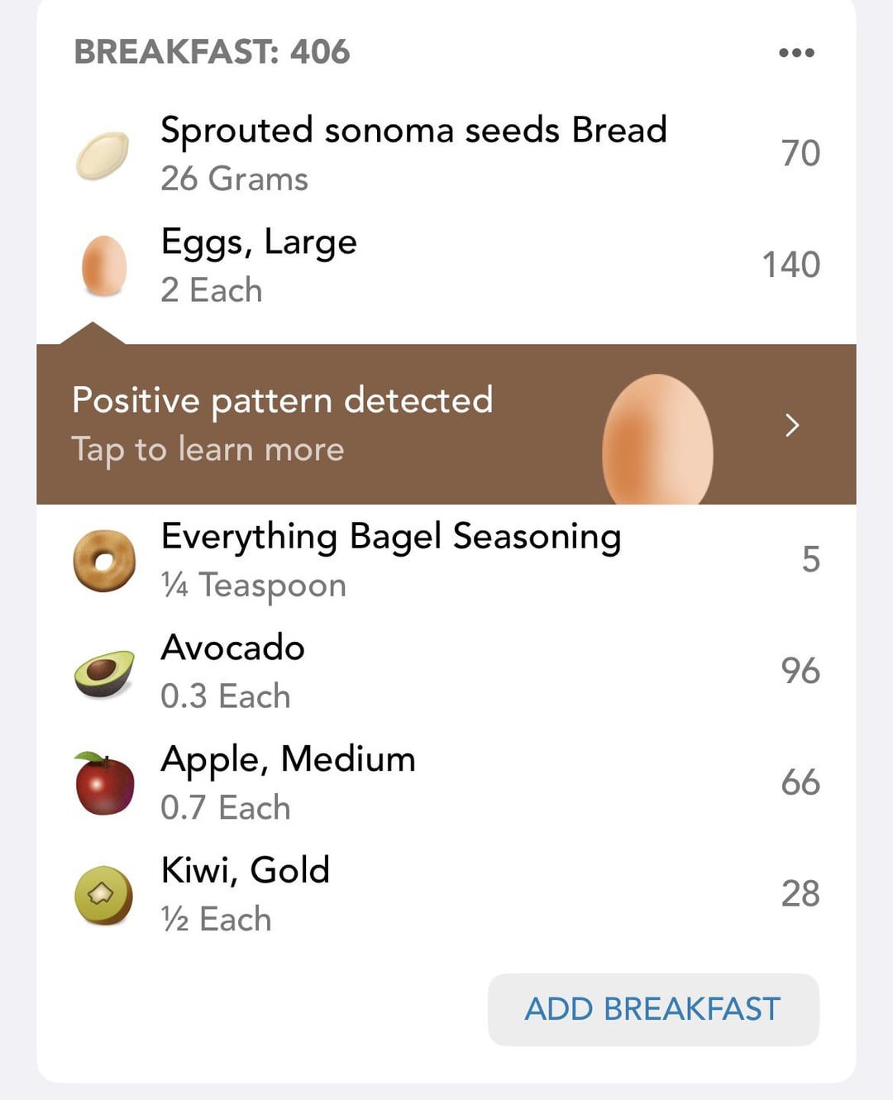Image resolution: width=893 pixels, height=1100 pixels.
Task: Tap the Breakfast: 406 header
Action: [x=212, y=52]
